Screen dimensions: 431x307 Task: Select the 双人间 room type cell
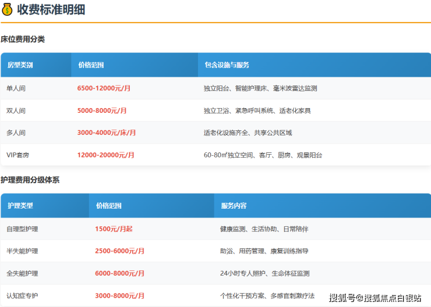16,110
